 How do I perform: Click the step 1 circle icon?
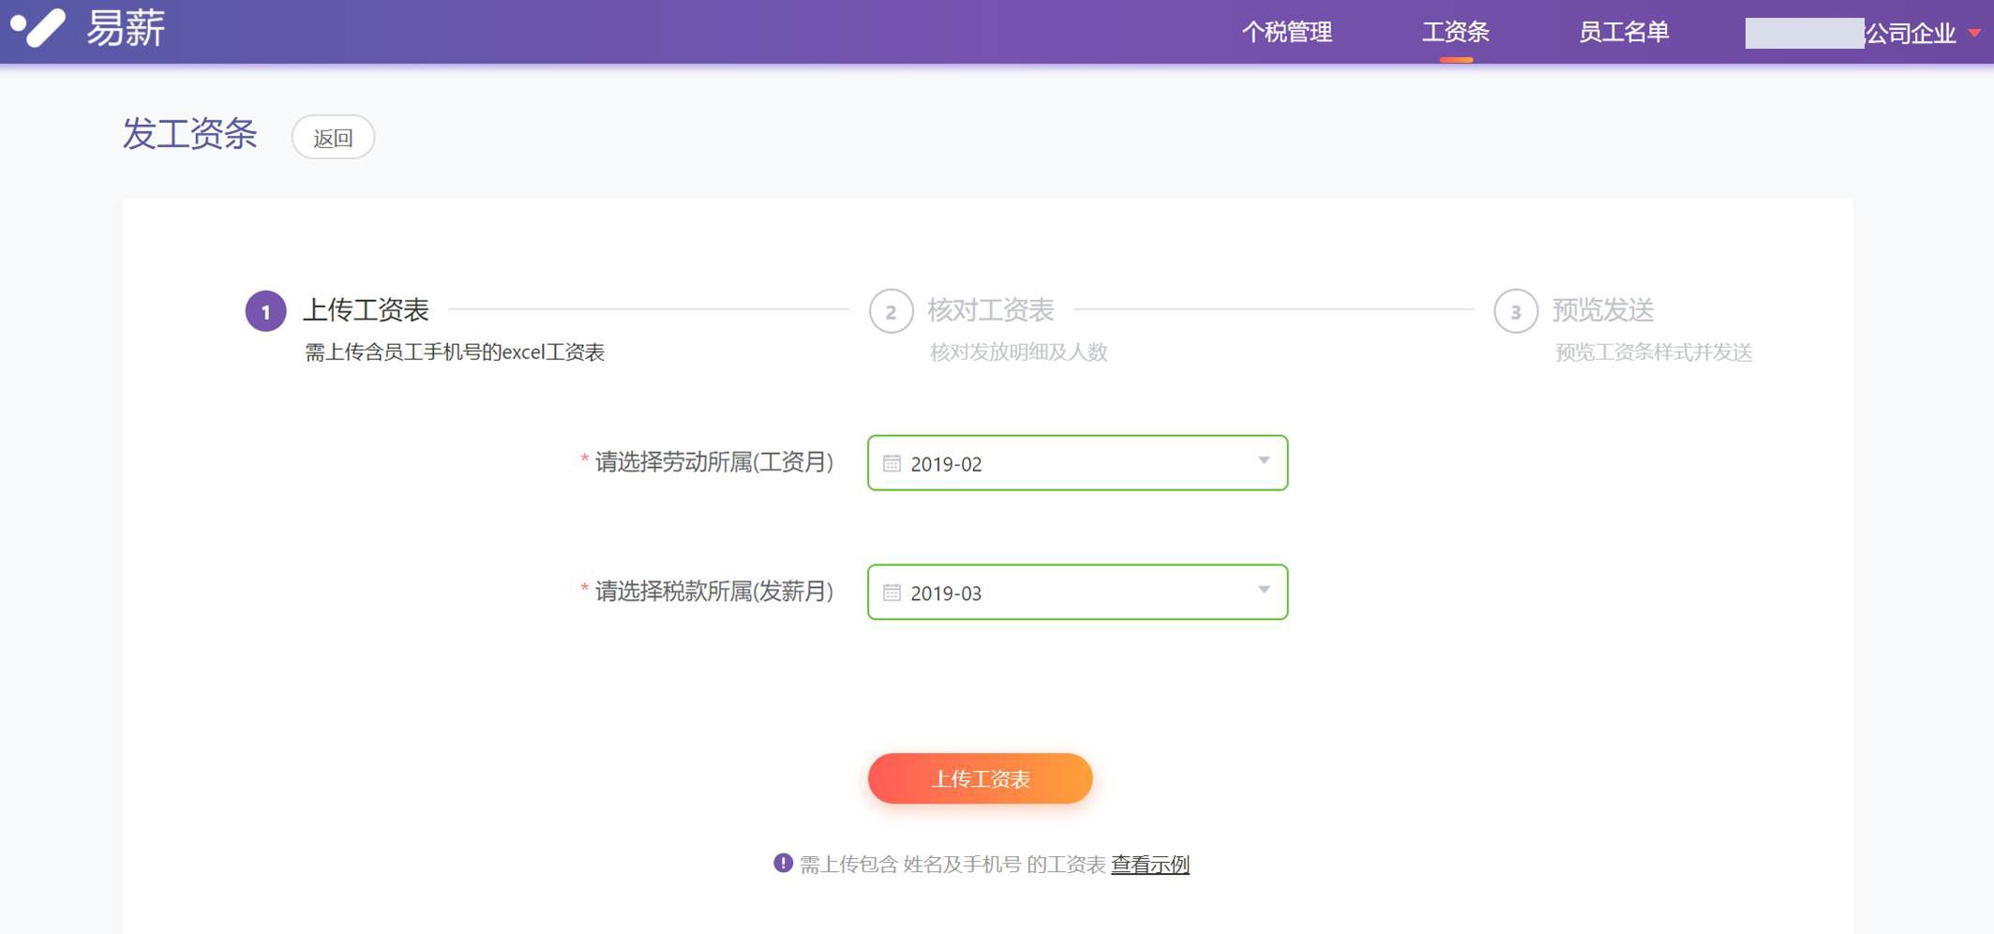click(x=265, y=311)
